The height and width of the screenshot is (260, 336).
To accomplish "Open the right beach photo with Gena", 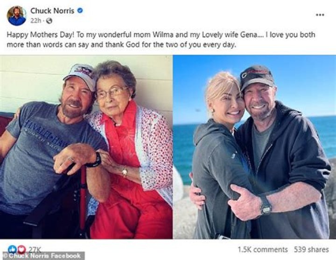I will [x=254, y=147].
